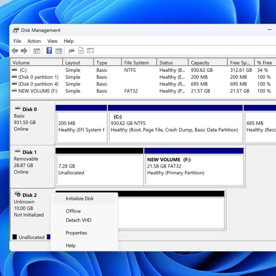Click the black Unallocated legend swatch
The image size is (276, 276).
(x=15, y=237)
